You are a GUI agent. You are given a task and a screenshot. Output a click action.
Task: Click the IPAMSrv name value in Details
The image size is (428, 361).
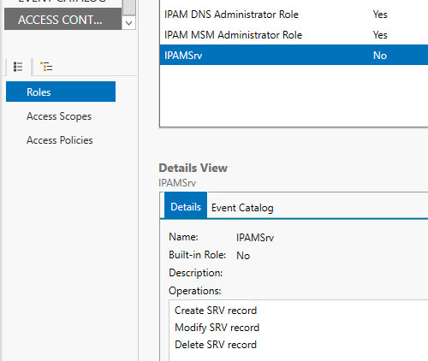coord(255,237)
